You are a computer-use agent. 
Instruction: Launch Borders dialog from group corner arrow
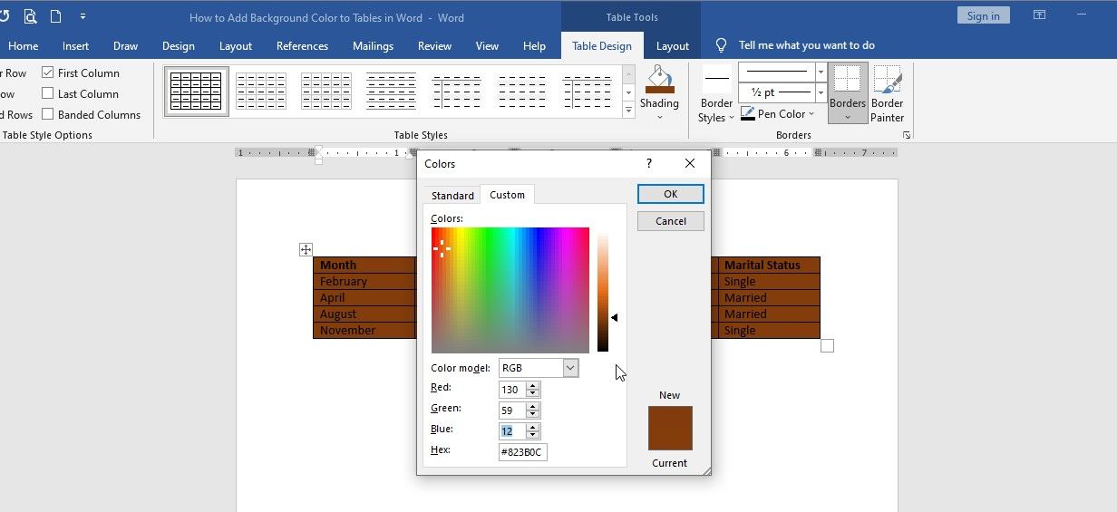[x=905, y=135]
